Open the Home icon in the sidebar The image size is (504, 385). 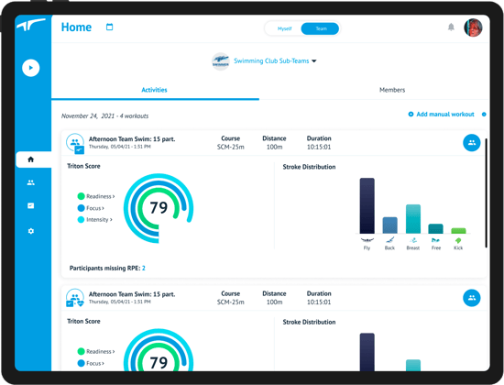pyautogui.click(x=31, y=159)
